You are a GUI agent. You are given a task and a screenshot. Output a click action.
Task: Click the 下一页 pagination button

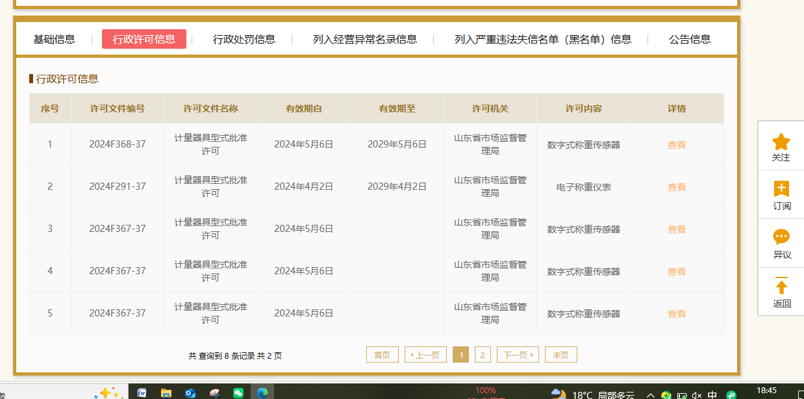pyautogui.click(x=518, y=355)
